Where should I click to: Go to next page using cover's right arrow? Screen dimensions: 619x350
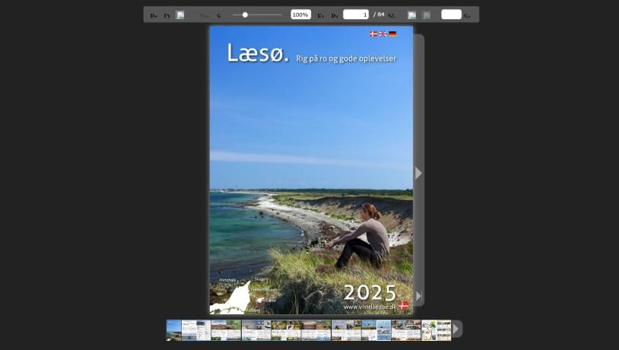coord(418,173)
